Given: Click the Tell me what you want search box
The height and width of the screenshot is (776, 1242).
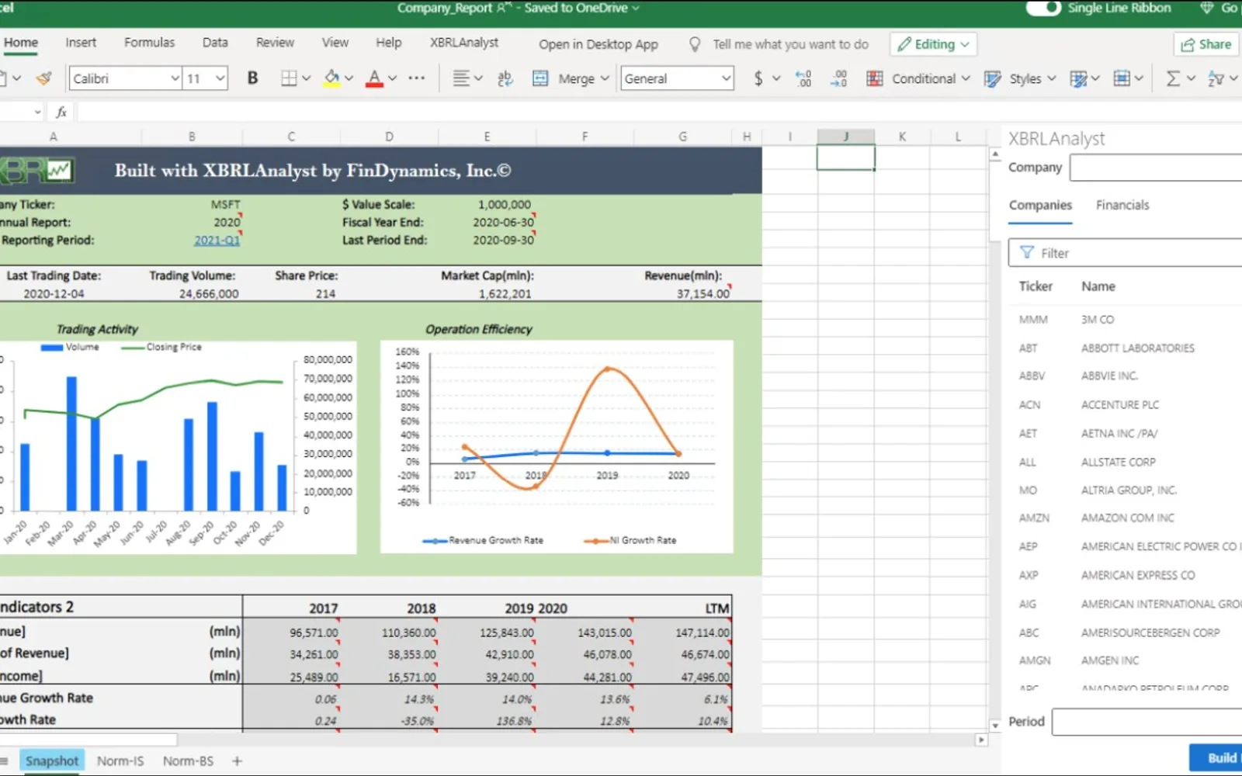Looking at the screenshot, I should (x=790, y=44).
